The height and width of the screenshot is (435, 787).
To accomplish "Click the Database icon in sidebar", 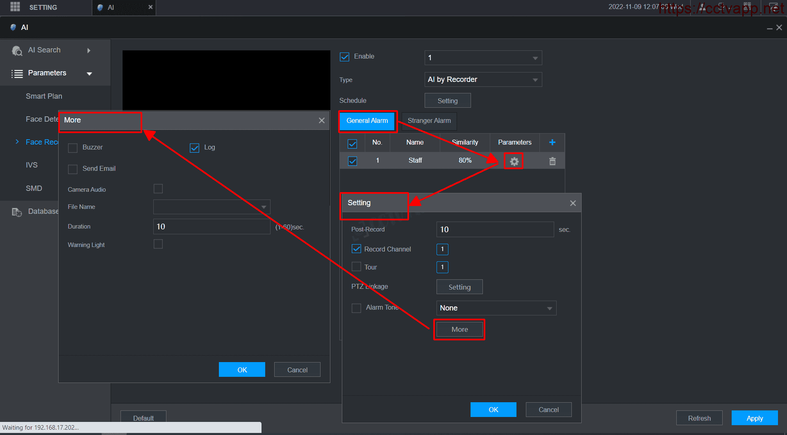I will pos(17,212).
